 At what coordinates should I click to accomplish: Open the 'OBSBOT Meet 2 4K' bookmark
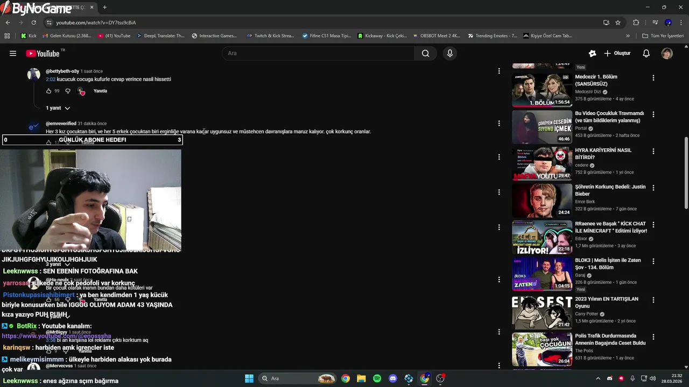(x=436, y=36)
